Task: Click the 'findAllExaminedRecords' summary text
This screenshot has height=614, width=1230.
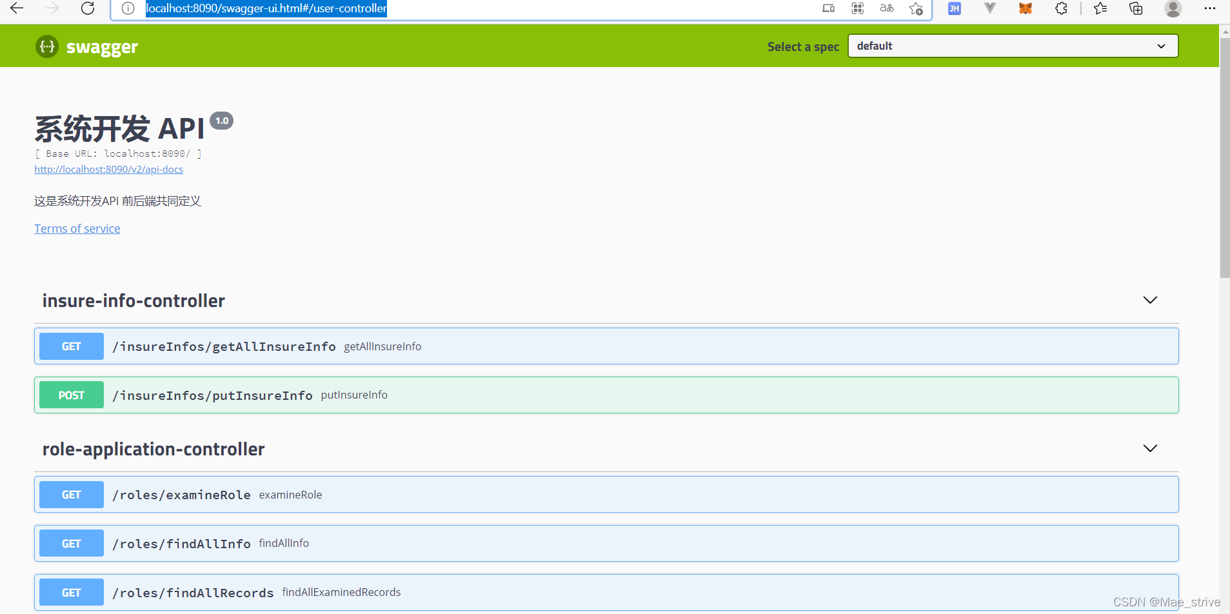Action: coord(341,592)
